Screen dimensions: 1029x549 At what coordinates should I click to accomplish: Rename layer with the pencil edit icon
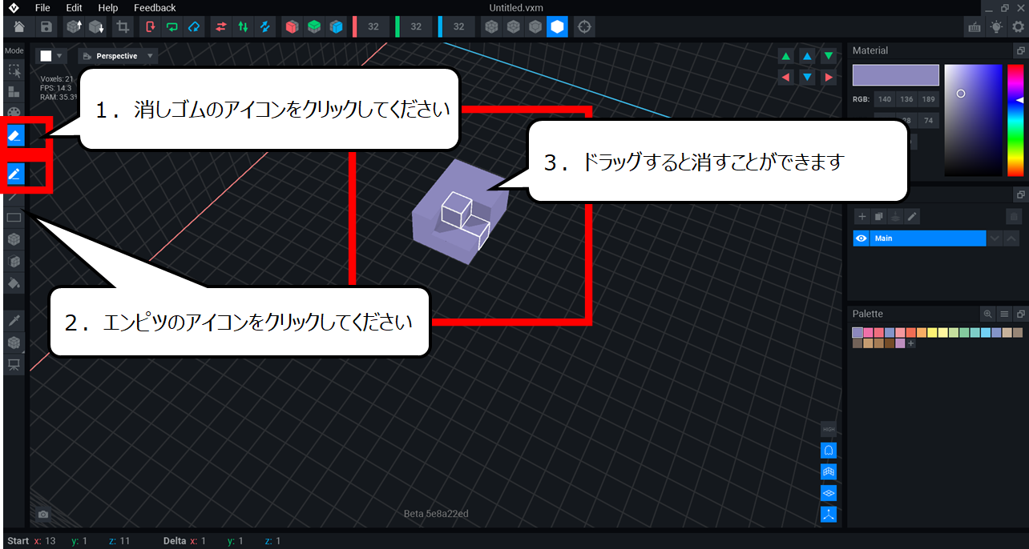tap(912, 216)
